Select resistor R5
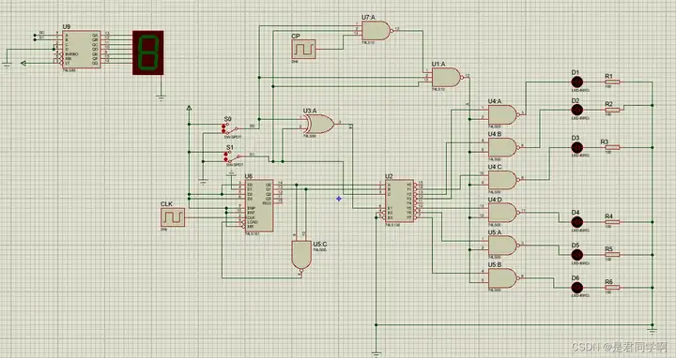 tap(612, 255)
